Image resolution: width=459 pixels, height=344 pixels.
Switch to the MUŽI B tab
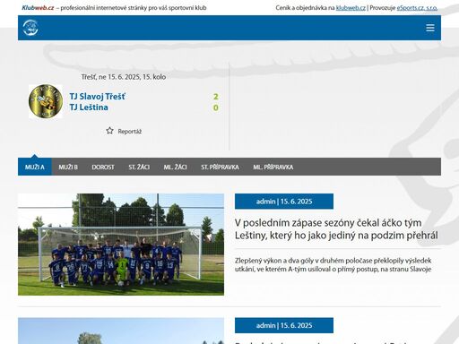point(68,167)
